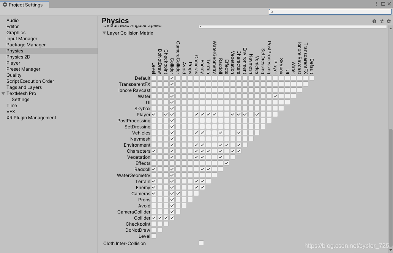Open XR Plugin Management settings
Screen dimensions: 393x253
[32, 118]
